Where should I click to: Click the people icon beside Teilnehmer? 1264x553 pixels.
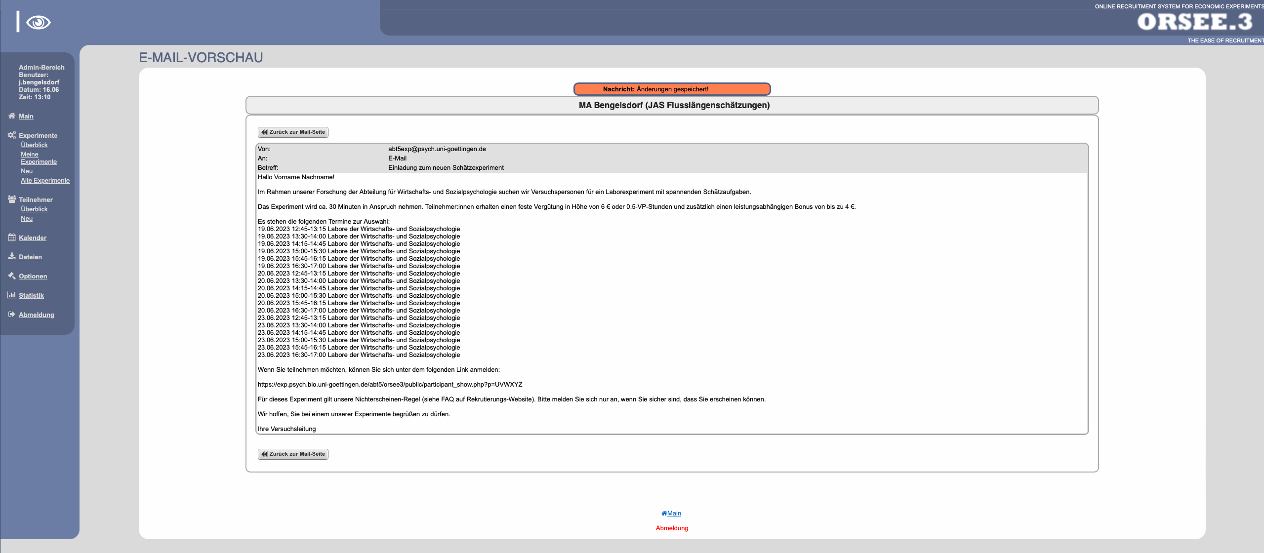[x=12, y=199]
